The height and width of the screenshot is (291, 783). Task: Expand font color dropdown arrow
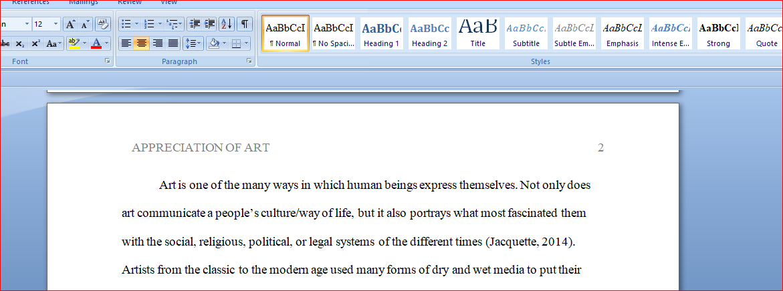click(107, 43)
